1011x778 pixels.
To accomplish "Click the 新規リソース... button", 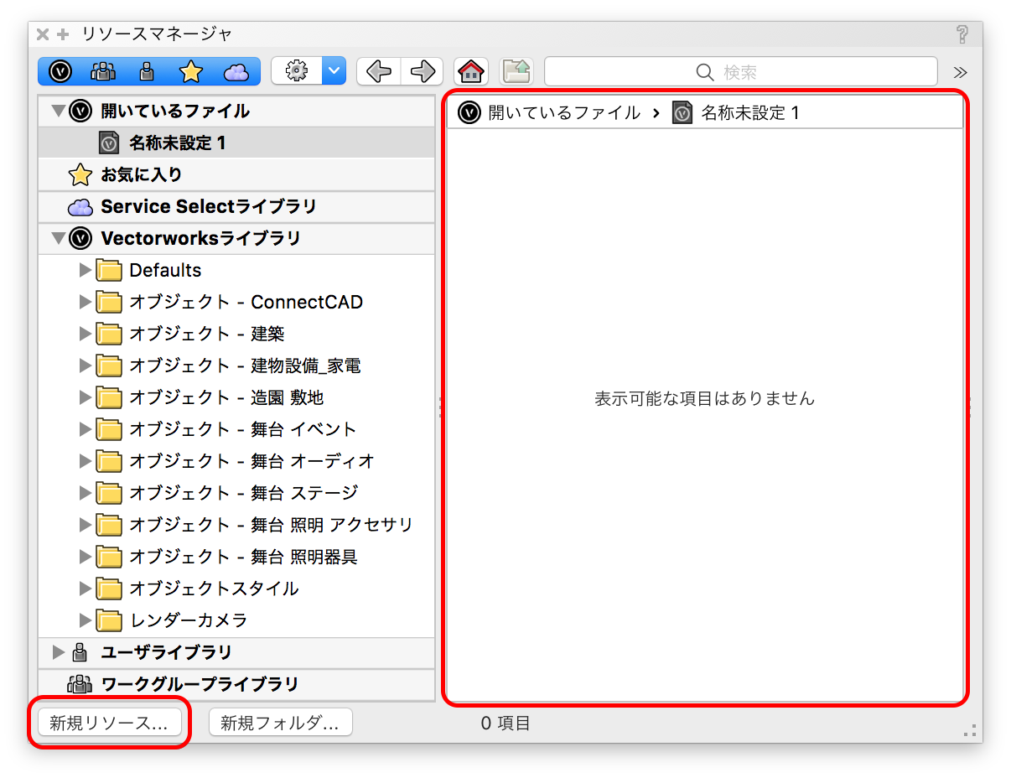I will click(110, 723).
